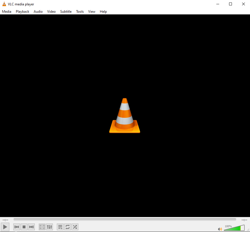Click the Play button

pyautogui.click(x=5, y=227)
